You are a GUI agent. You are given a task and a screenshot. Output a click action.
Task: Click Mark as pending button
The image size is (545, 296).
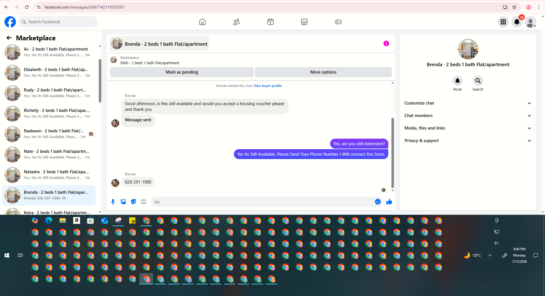[182, 72]
